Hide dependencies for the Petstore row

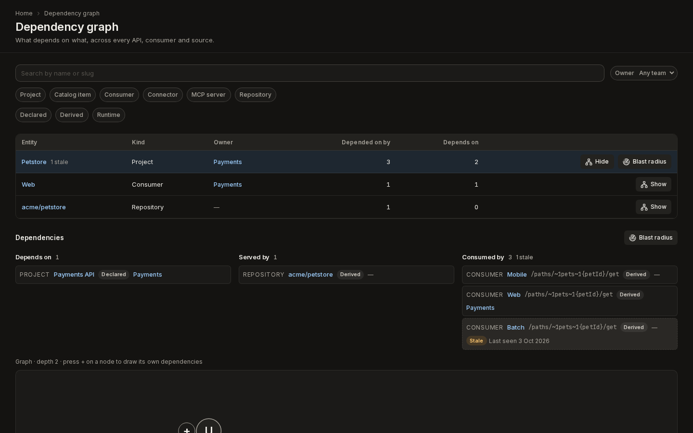point(597,162)
